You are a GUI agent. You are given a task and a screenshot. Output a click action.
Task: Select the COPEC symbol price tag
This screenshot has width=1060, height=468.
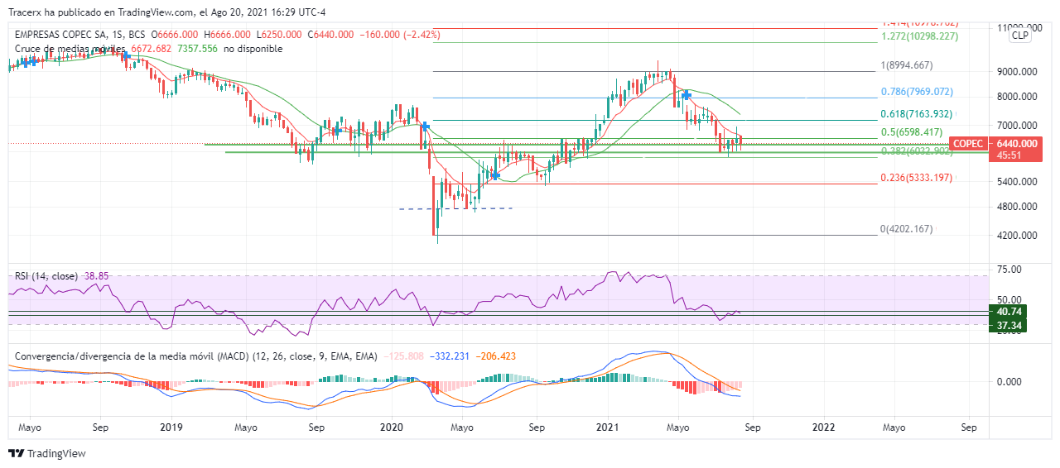(968, 144)
